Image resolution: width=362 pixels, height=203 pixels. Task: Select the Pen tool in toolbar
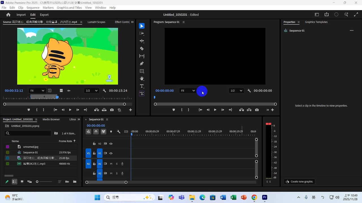[142, 64]
